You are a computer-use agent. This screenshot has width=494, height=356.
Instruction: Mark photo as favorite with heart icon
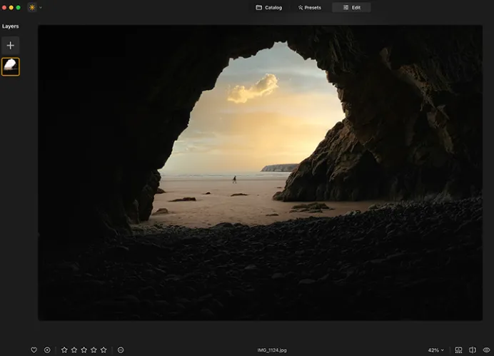(x=34, y=350)
